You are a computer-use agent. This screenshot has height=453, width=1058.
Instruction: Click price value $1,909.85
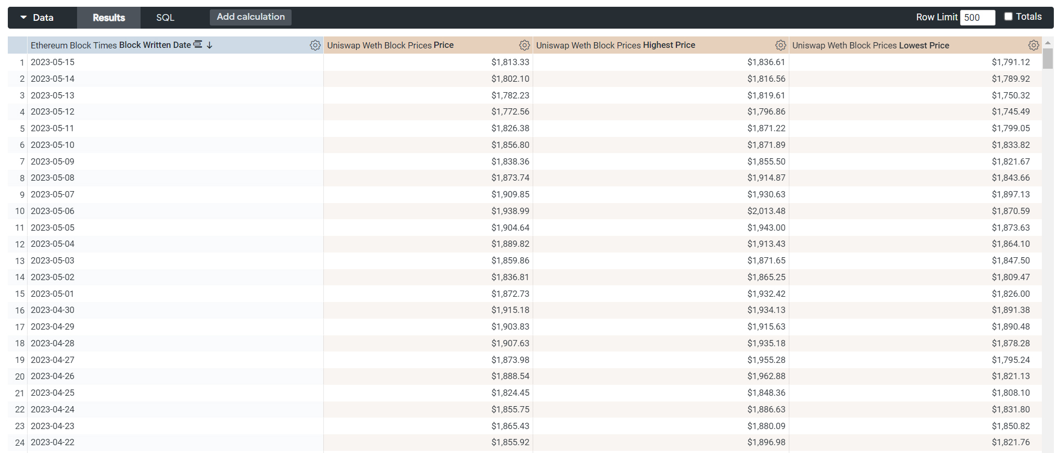(x=510, y=194)
